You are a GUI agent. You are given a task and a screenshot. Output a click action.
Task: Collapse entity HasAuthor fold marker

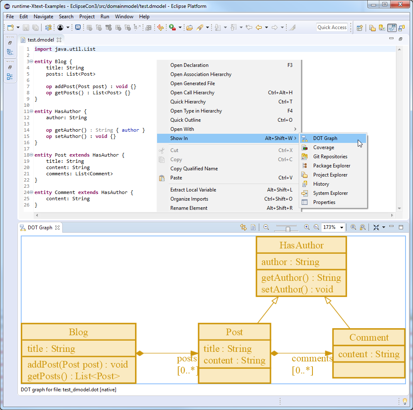(x=31, y=111)
